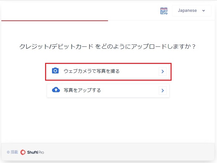Click chevron arrow on webcam photo row

163,71
